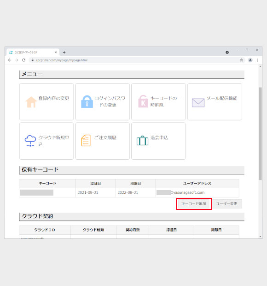Open the browser profile avatar icon
The height and width of the screenshot is (286, 267).
click(x=250, y=60)
